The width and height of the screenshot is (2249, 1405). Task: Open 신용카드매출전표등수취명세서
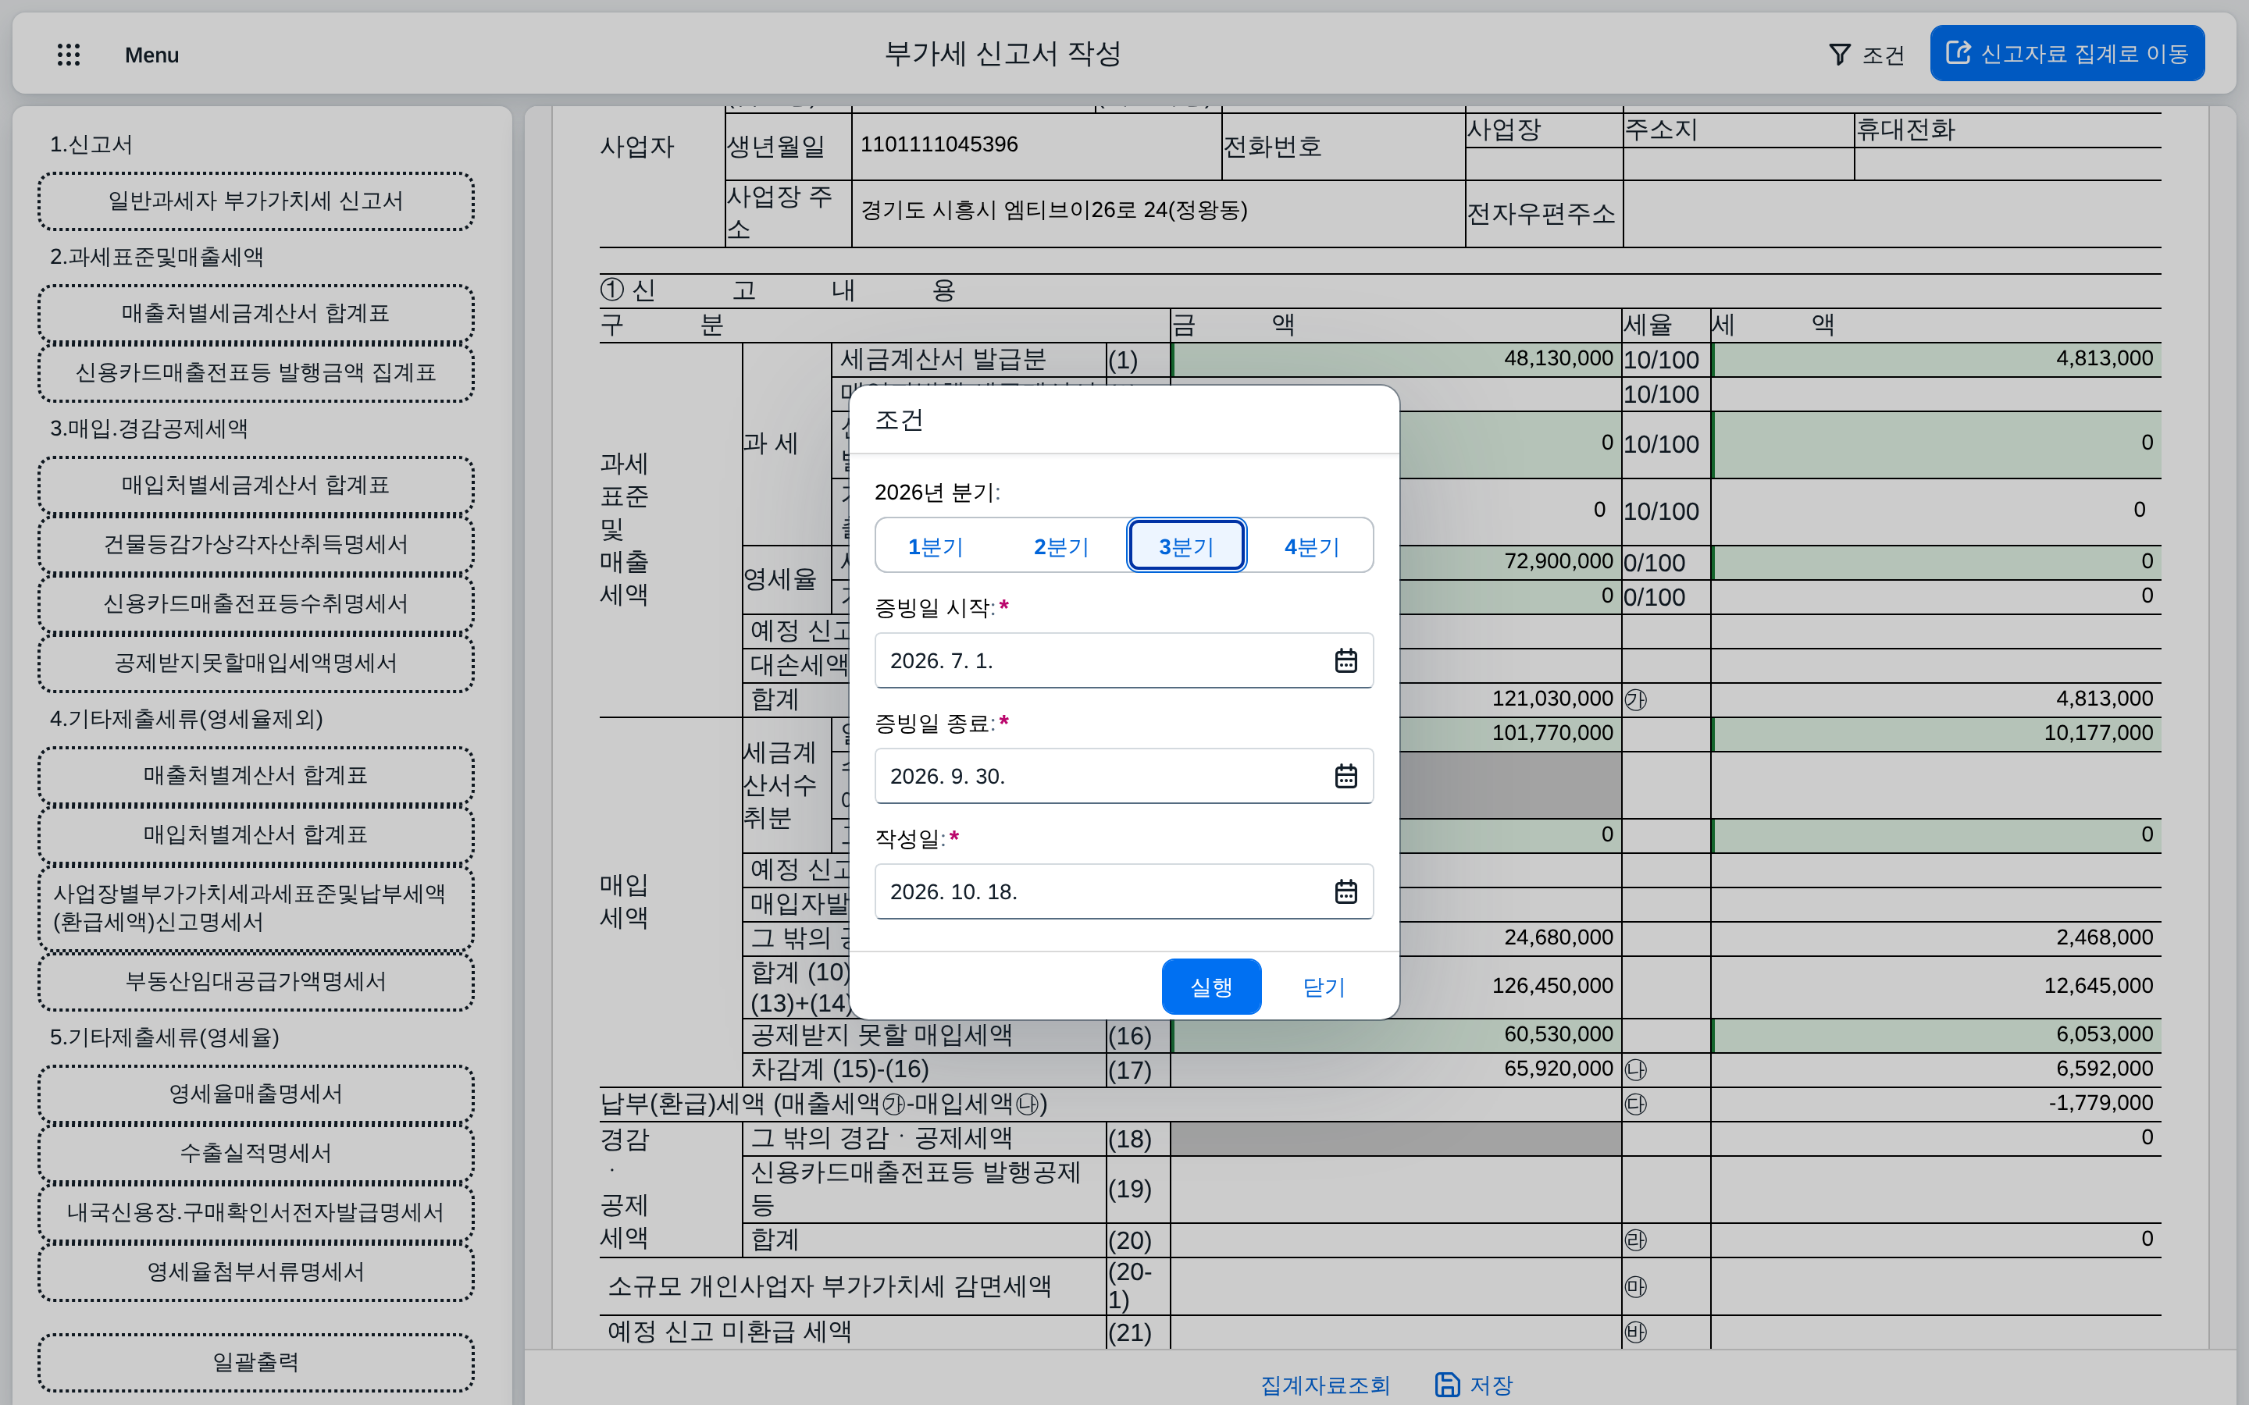click(255, 604)
